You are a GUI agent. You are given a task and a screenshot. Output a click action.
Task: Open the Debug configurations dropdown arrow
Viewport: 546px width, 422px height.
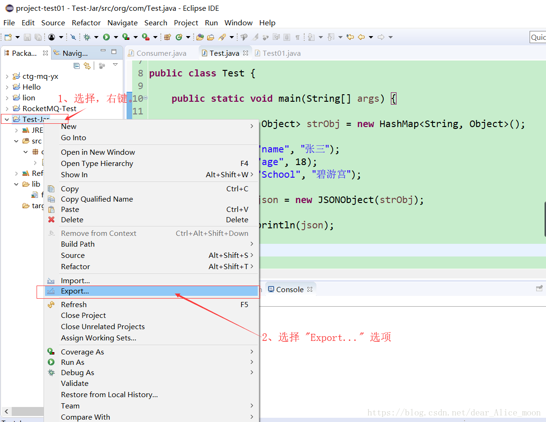[96, 37]
